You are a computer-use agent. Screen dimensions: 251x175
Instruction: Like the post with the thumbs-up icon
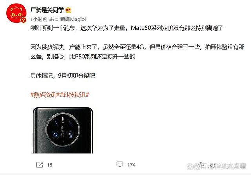[200, 164]
